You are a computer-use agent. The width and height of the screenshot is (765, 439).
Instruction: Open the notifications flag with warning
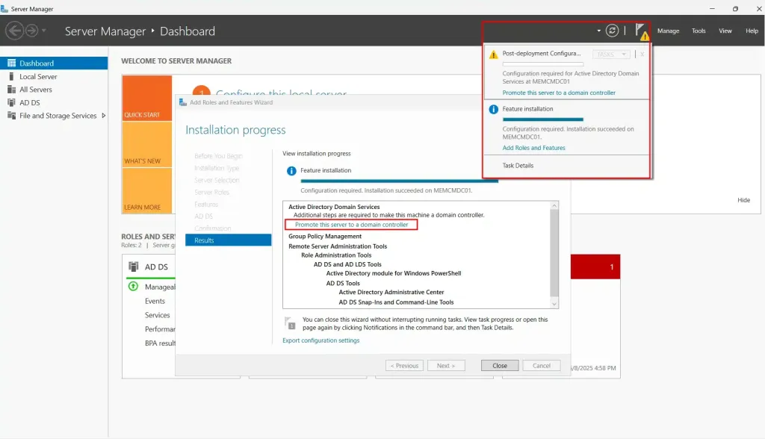[642, 31]
